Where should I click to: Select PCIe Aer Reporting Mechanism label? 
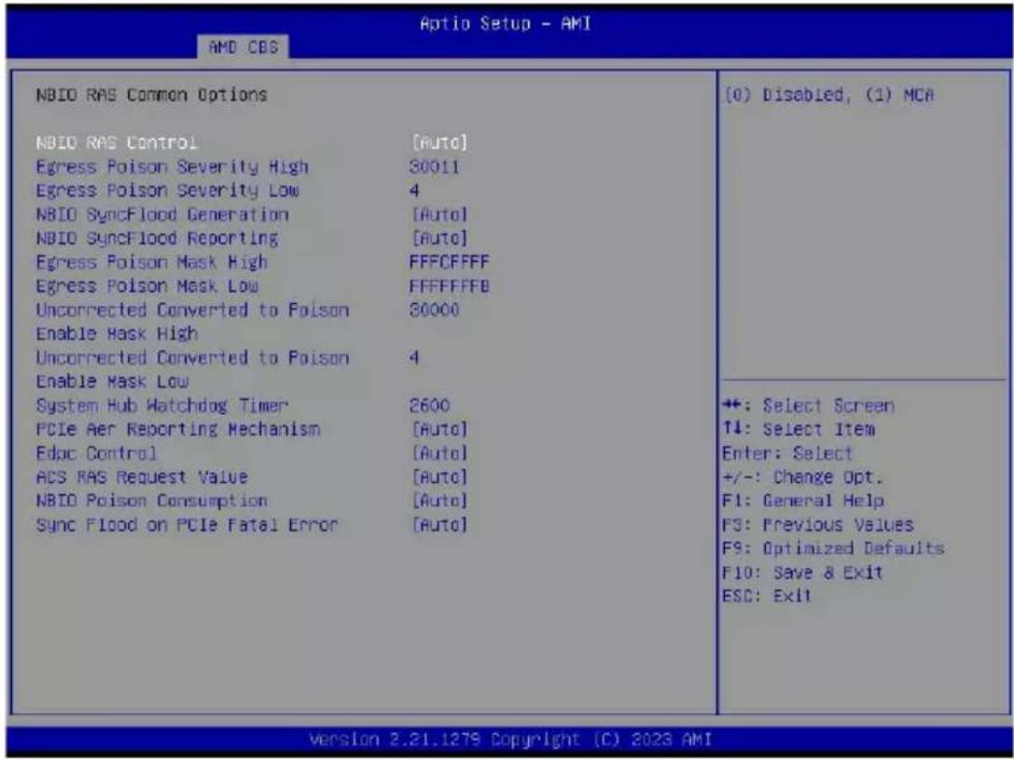coord(178,429)
